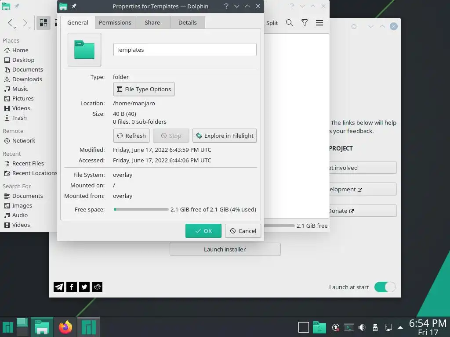
Task: Open the Details tab
Action: (x=187, y=22)
